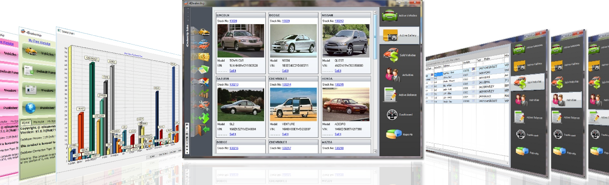This screenshot has width=609, height=185.
Task: Click My Free Website link in green window
Action: pos(40,42)
